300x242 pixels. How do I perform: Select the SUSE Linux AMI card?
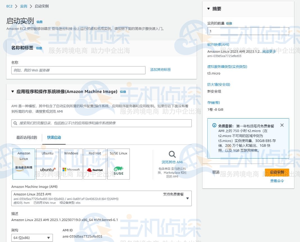point(118,164)
